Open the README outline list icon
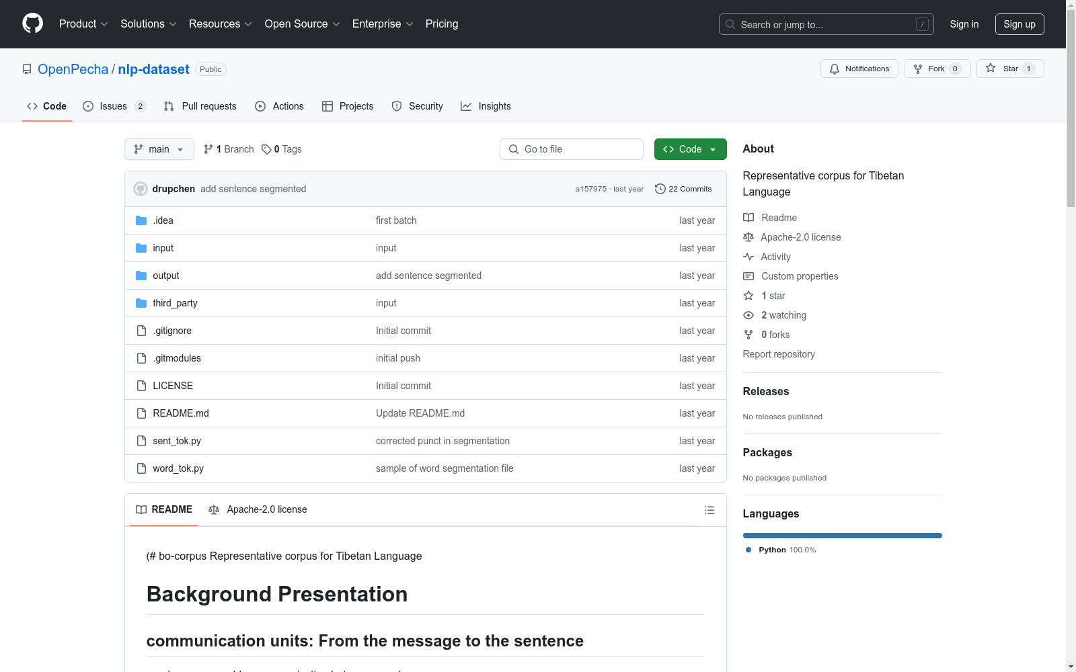 [x=709, y=510]
